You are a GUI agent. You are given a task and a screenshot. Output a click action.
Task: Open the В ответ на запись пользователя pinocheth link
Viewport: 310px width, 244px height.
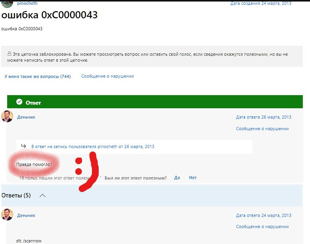93,146
